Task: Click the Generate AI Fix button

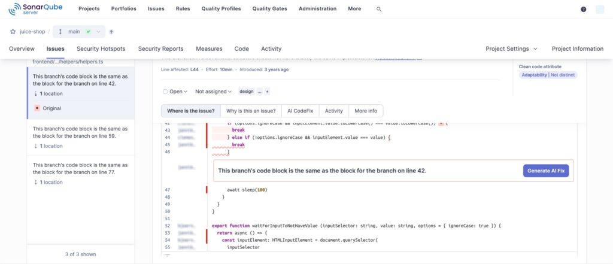Action: pos(546,171)
